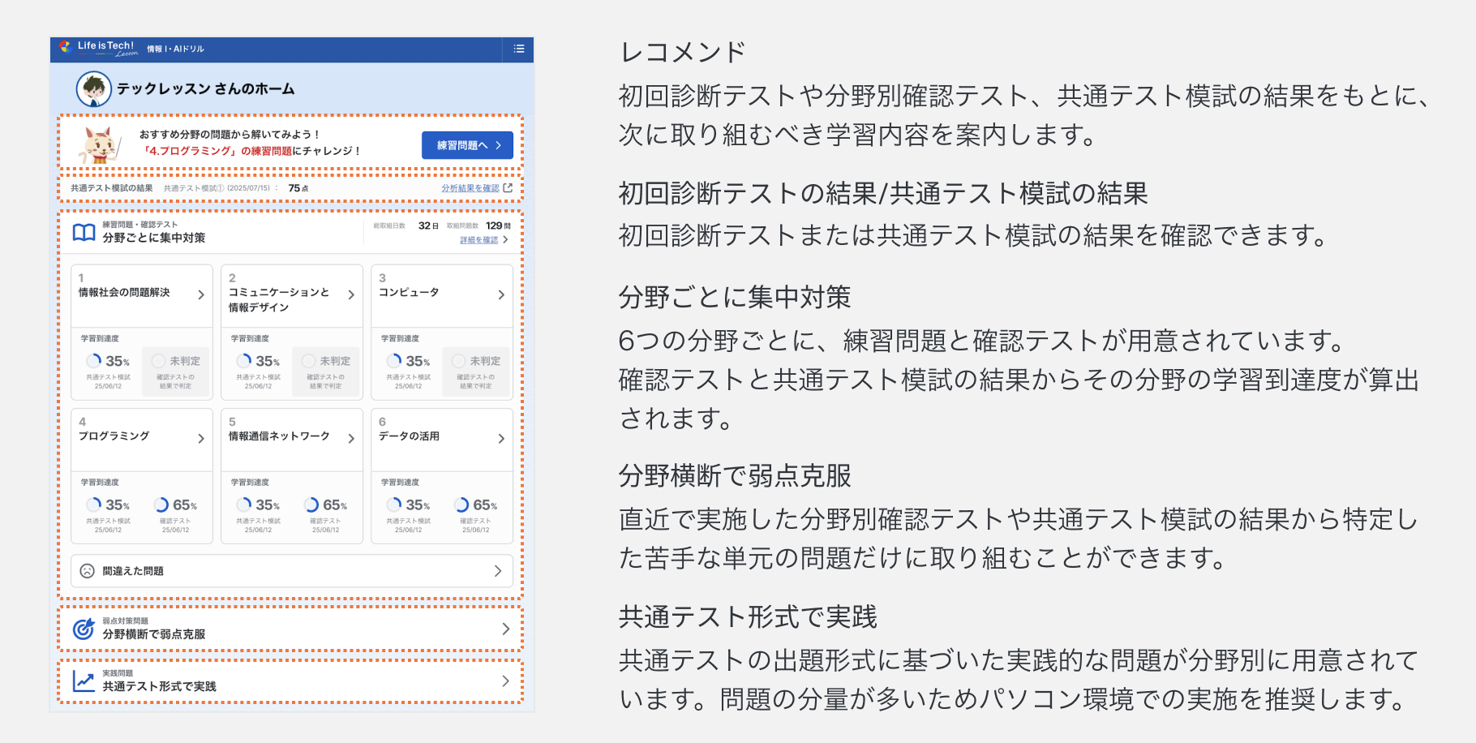Click the 情報 I・AIドリル header label

click(x=175, y=49)
